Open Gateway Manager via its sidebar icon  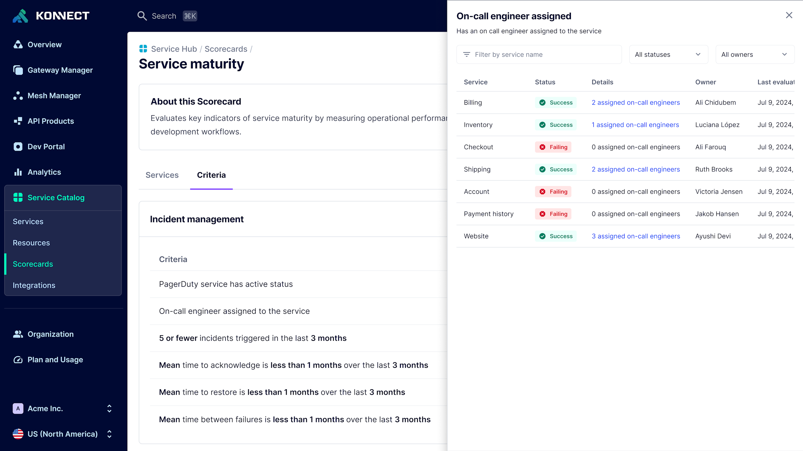click(18, 70)
